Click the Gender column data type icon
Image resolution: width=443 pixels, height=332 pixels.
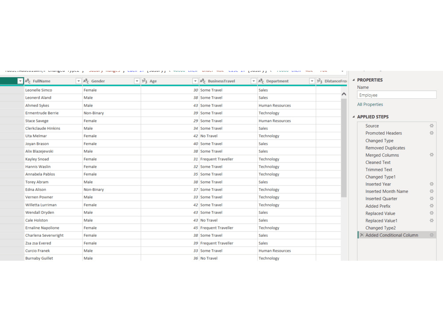coord(86,81)
